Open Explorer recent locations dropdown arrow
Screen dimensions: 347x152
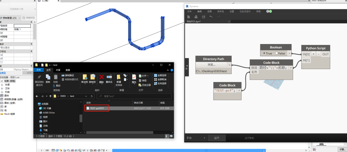pos(47,96)
